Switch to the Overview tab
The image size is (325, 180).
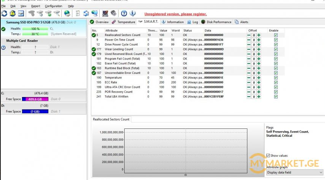coord(100,22)
